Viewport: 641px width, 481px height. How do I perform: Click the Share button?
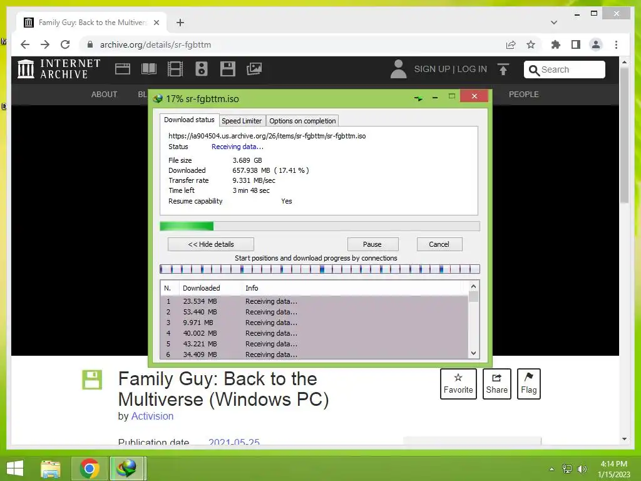tap(496, 384)
